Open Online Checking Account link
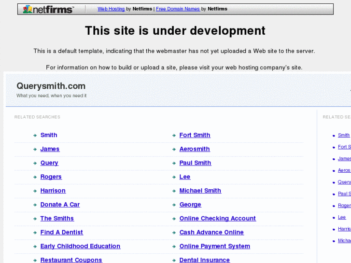The image size is (351, 263). 218,219
